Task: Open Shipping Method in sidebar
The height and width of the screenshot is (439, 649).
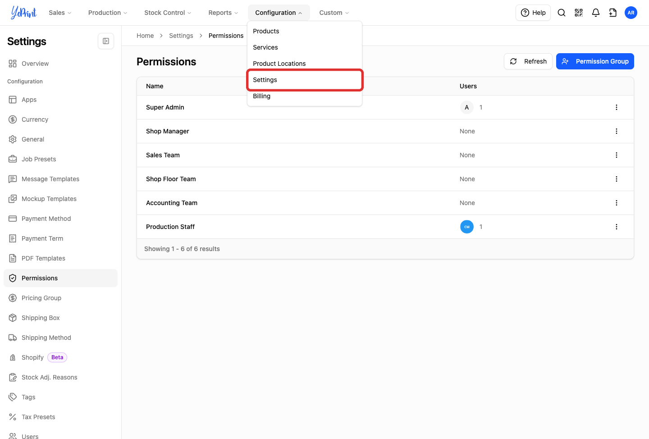Action: (60, 338)
